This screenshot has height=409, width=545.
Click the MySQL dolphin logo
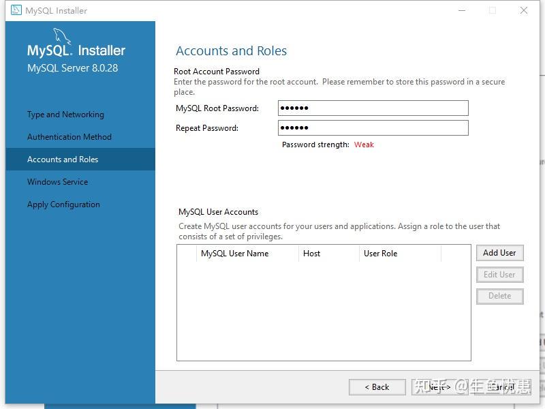[62, 36]
